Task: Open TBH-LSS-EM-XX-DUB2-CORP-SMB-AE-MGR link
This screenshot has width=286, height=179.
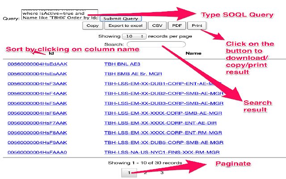Action: [164, 94]
